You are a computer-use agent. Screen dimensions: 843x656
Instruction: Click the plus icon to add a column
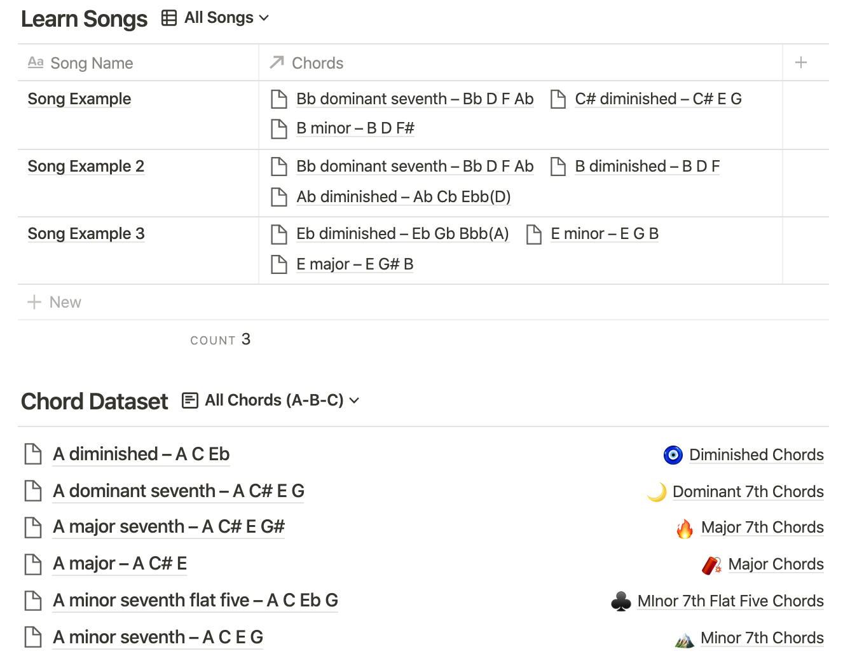tap(801, 62)
